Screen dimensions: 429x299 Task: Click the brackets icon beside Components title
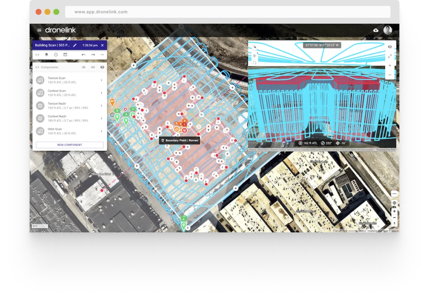[x=37, y=67]
